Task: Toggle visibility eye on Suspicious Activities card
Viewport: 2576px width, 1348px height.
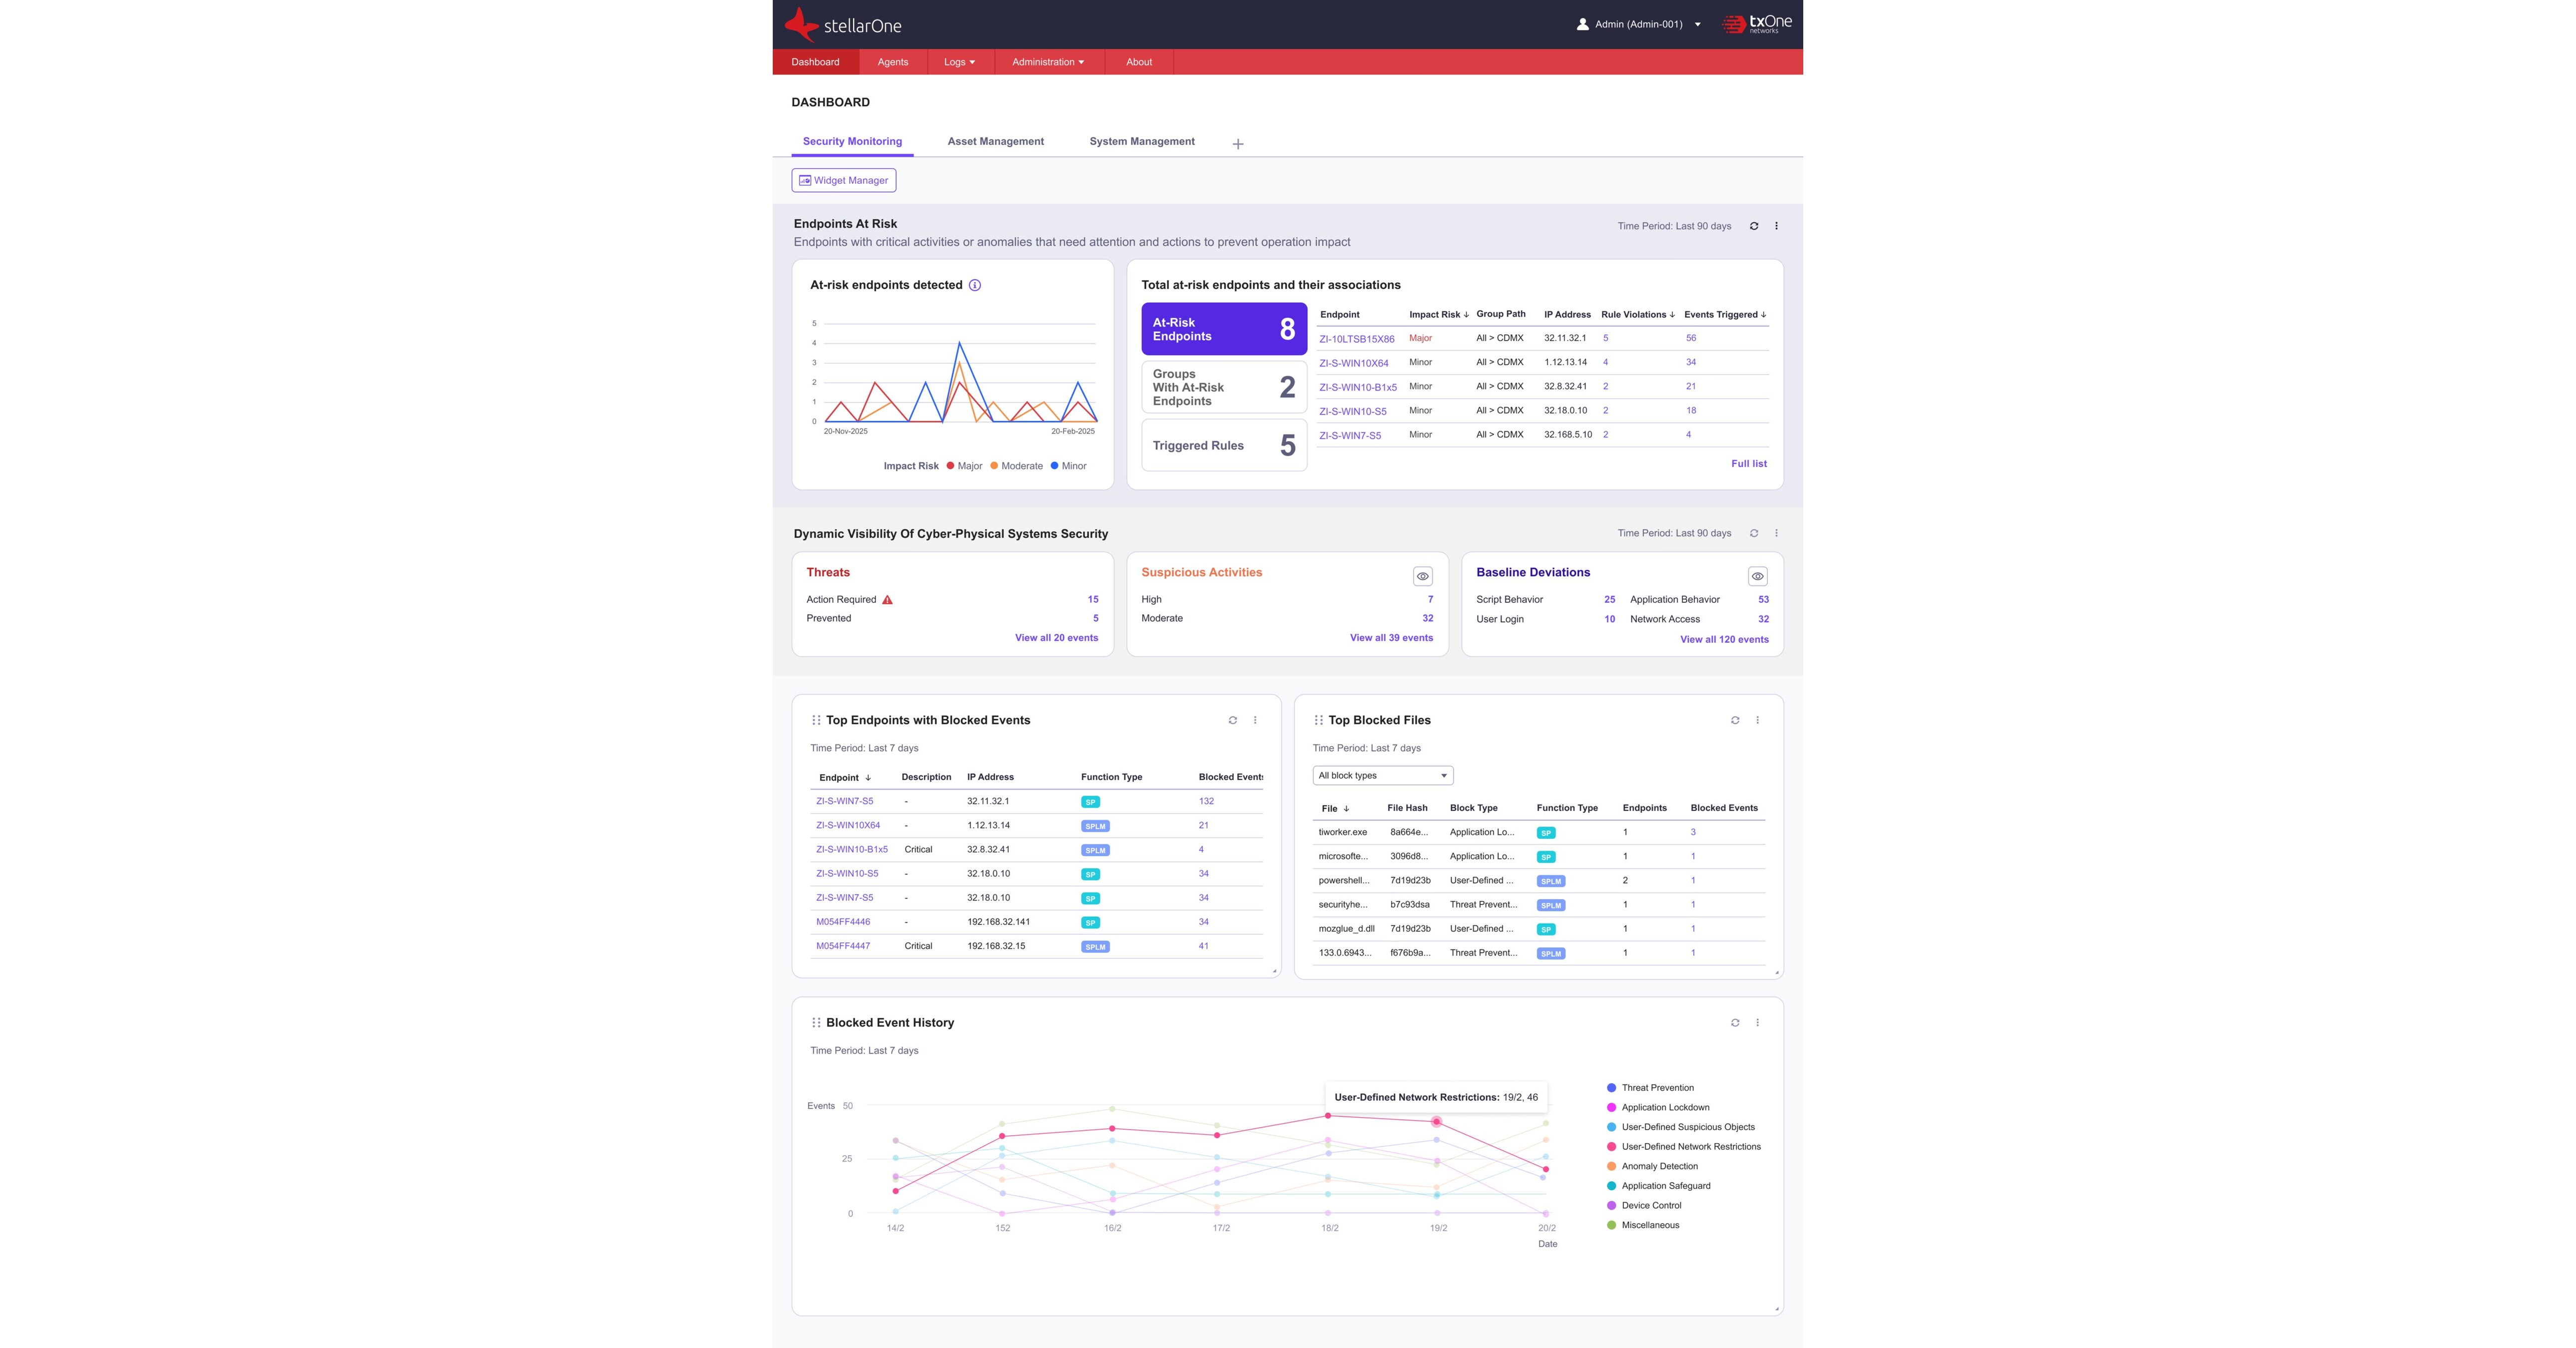Action: 1423,576
